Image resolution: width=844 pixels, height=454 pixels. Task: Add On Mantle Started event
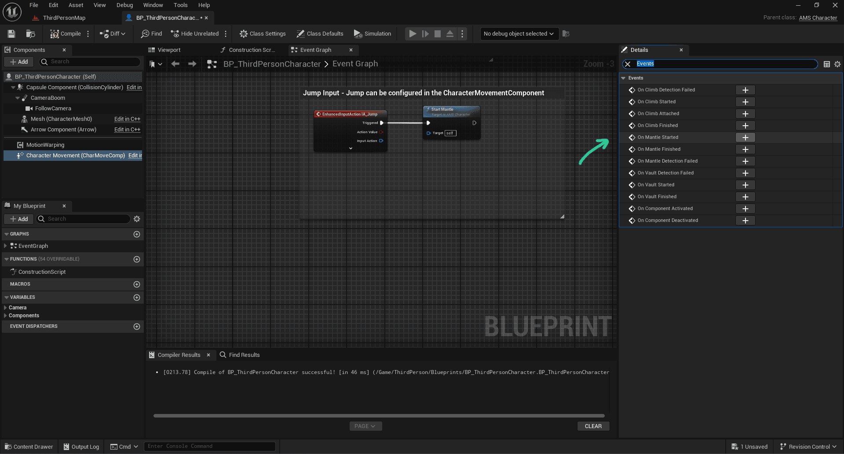745,138
